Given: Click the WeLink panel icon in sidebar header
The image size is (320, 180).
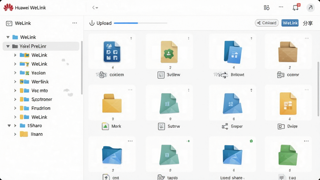Looking at the screenshot, I should tap(9, 23).
